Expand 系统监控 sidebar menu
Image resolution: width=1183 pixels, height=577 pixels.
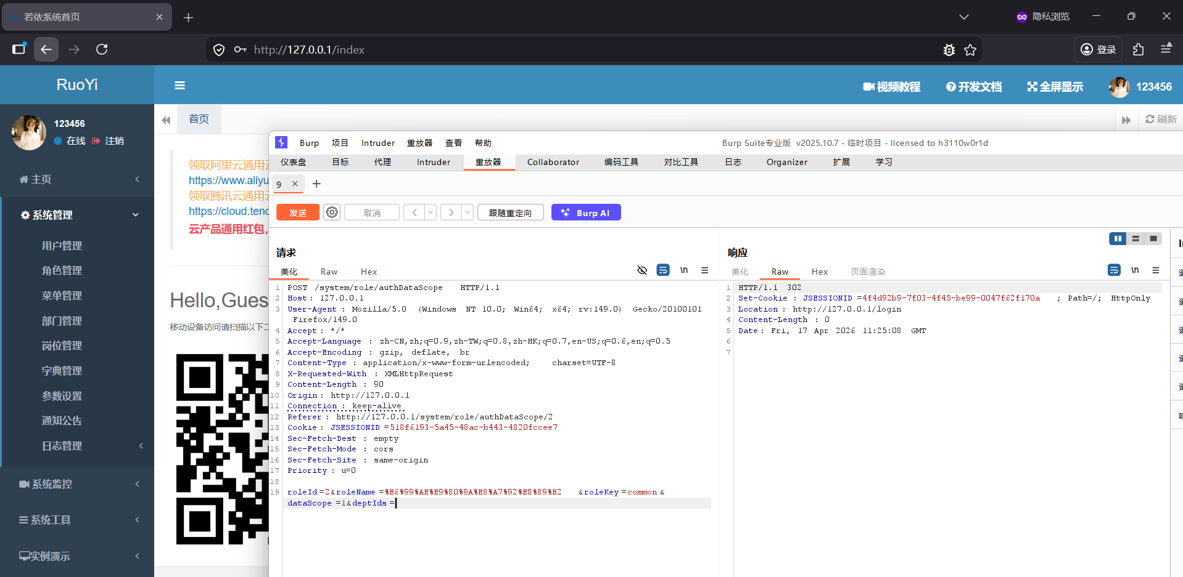pyautogui.click(x=77, y=484)
